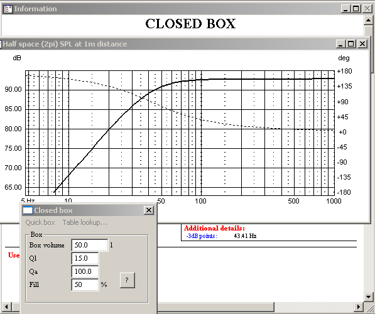
Task: Click the horizontal scrollbar right arrow
Action: point(359,306)
